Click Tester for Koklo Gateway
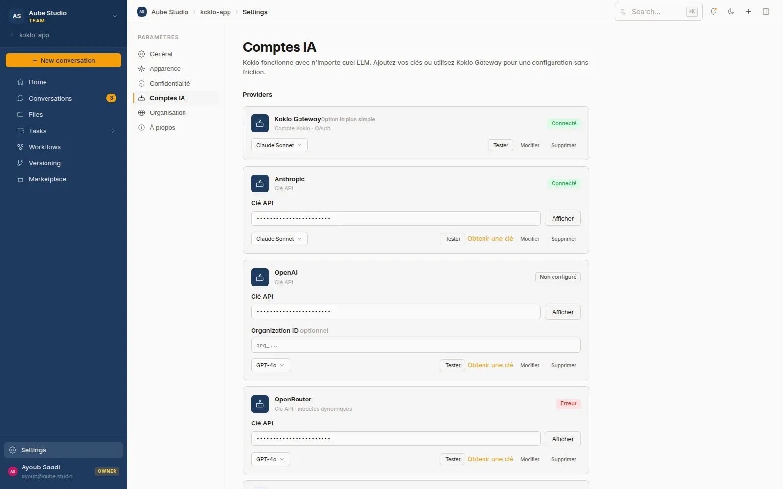 pyautogui.click(x=501, y=145)
